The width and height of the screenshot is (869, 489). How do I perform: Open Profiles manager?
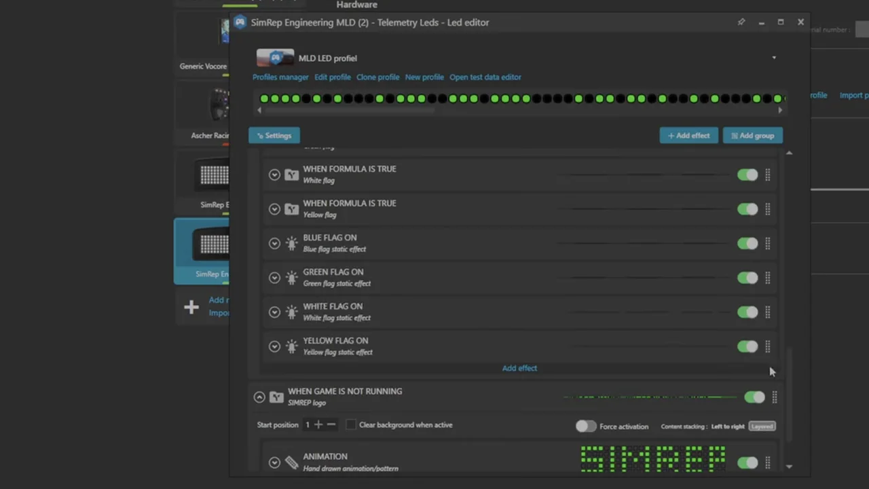point(280,77)
